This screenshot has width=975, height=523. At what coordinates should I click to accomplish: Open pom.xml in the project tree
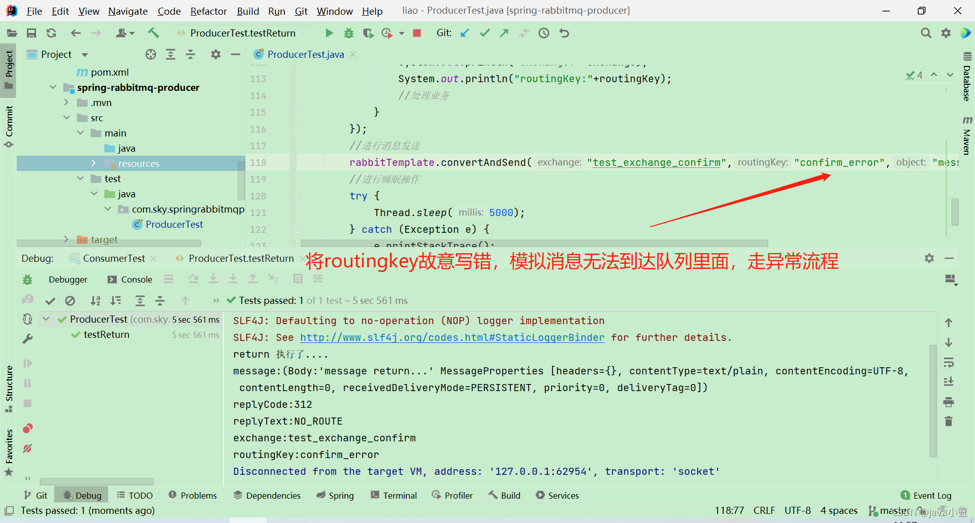point(102,72)
